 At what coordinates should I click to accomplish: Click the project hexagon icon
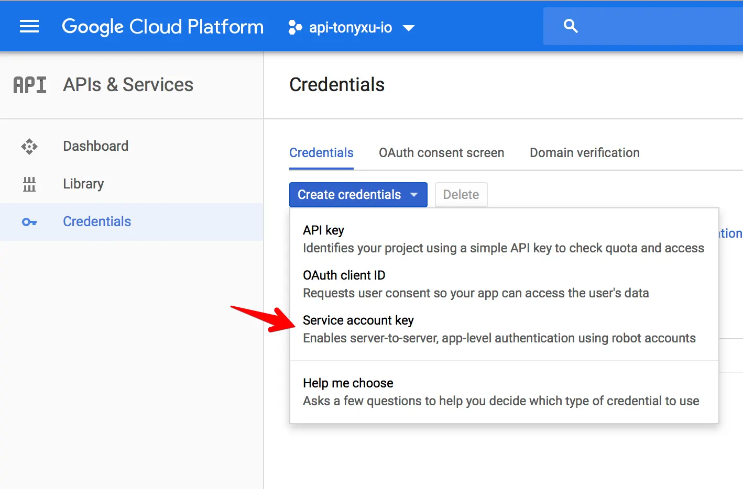point(295,27)
